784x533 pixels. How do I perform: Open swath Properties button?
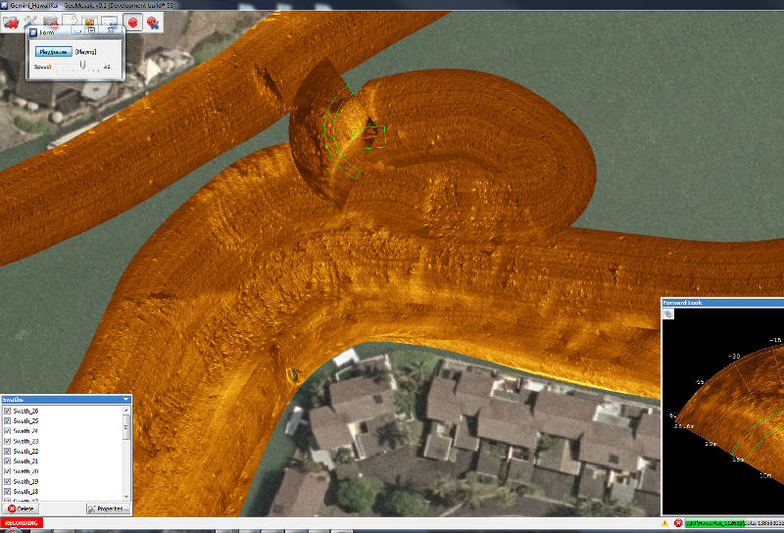(x=109, y=509)
